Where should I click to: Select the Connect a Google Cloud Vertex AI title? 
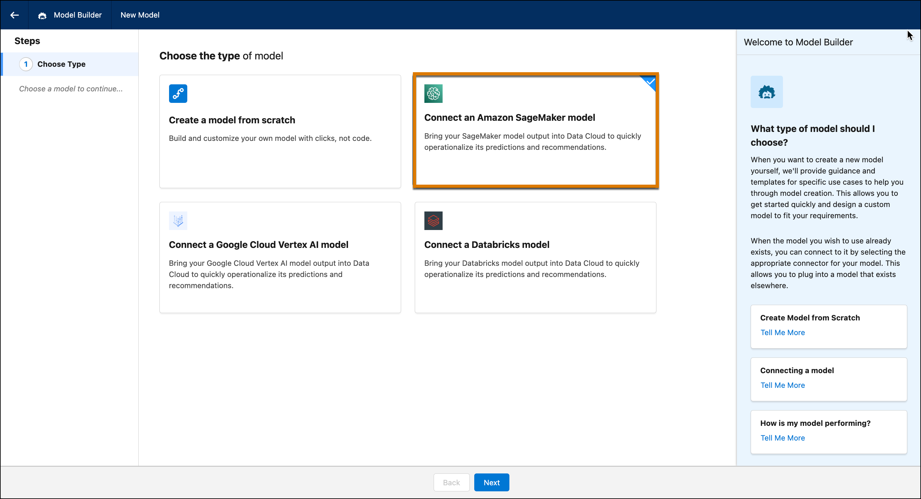(x=259, y=245)
